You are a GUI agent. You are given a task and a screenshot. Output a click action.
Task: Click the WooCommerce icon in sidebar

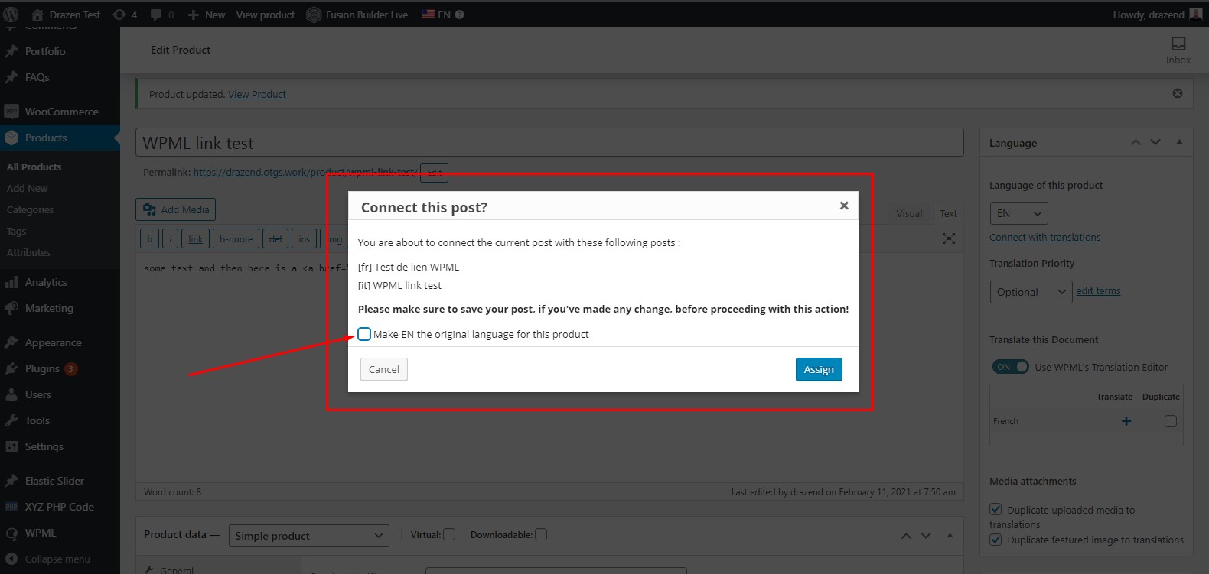click(11, 112)
